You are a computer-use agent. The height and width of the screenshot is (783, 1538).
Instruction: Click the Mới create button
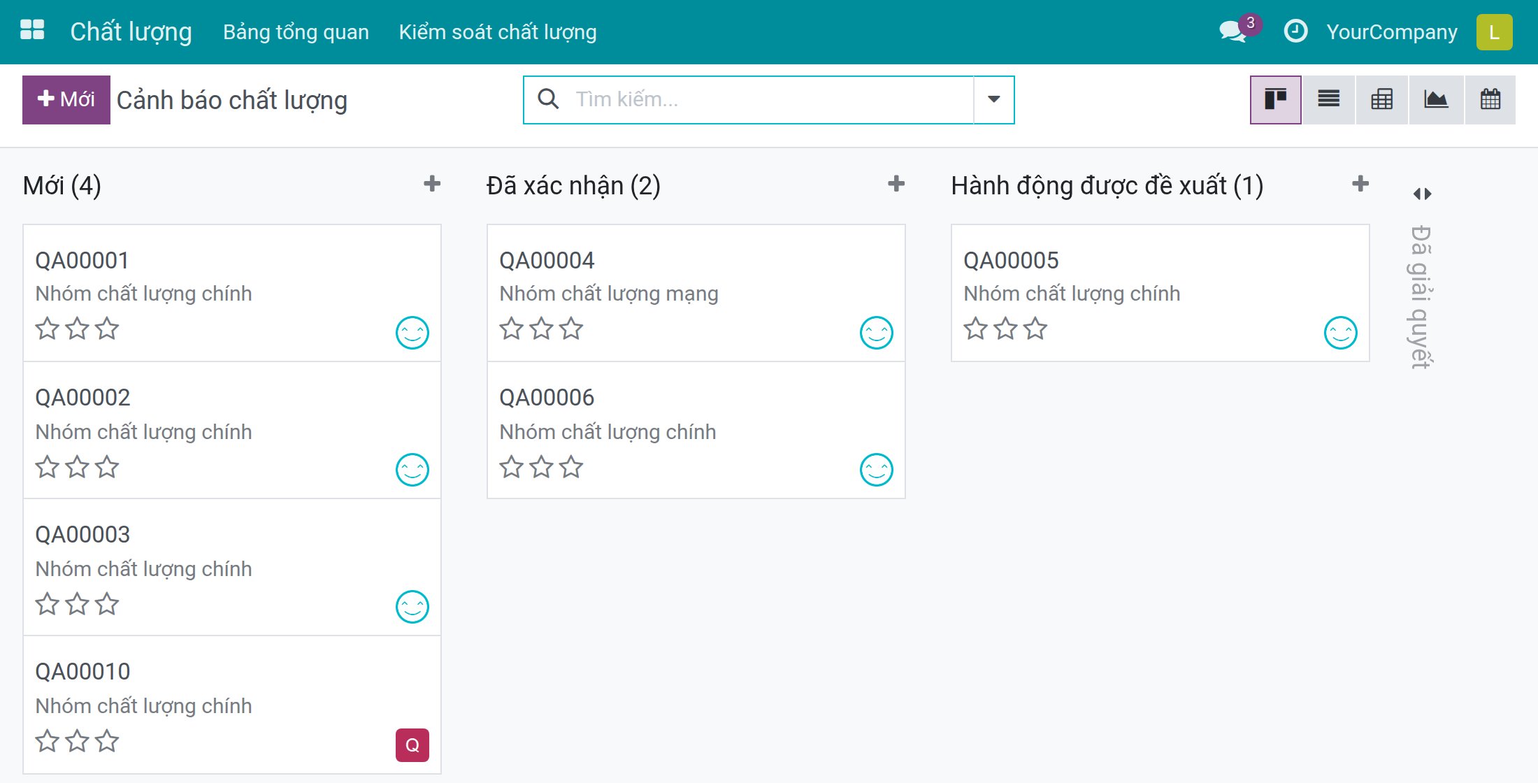pyautogui.click(x=66, y=100)
